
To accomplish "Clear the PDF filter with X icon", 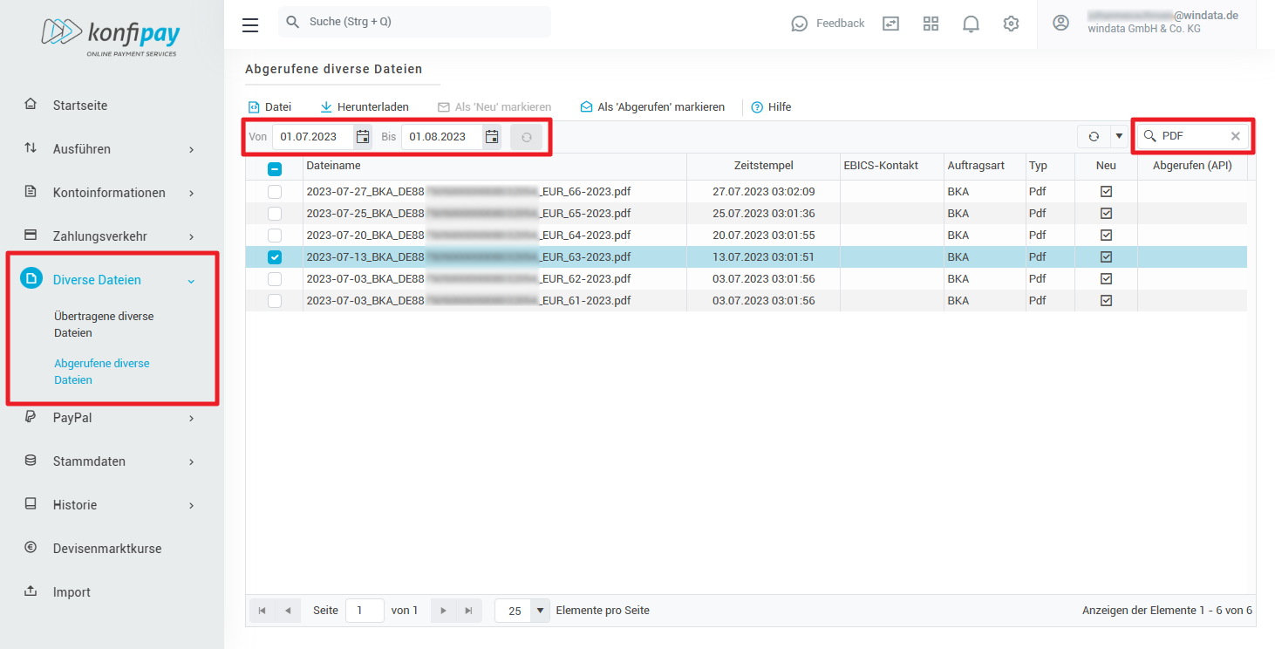I will point(1235,136).
